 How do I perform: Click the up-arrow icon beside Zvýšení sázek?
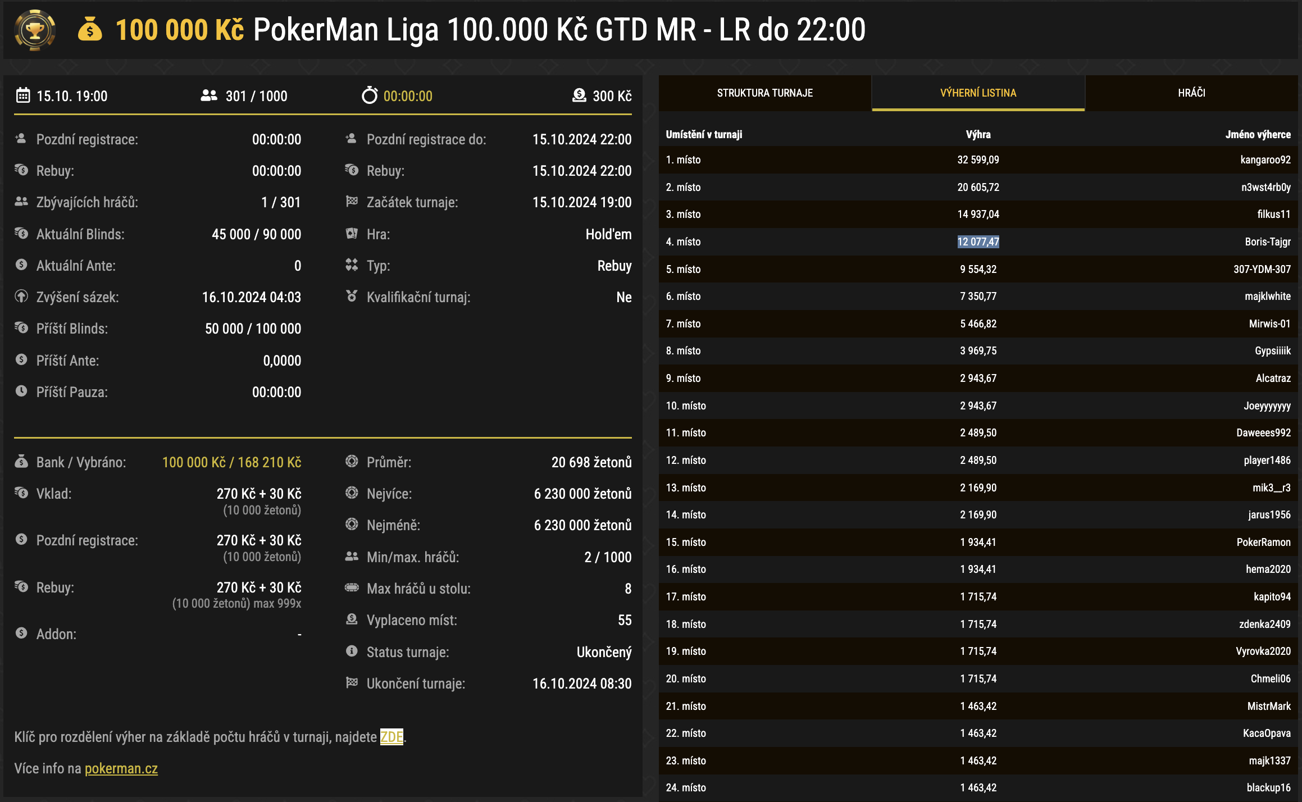21,296
